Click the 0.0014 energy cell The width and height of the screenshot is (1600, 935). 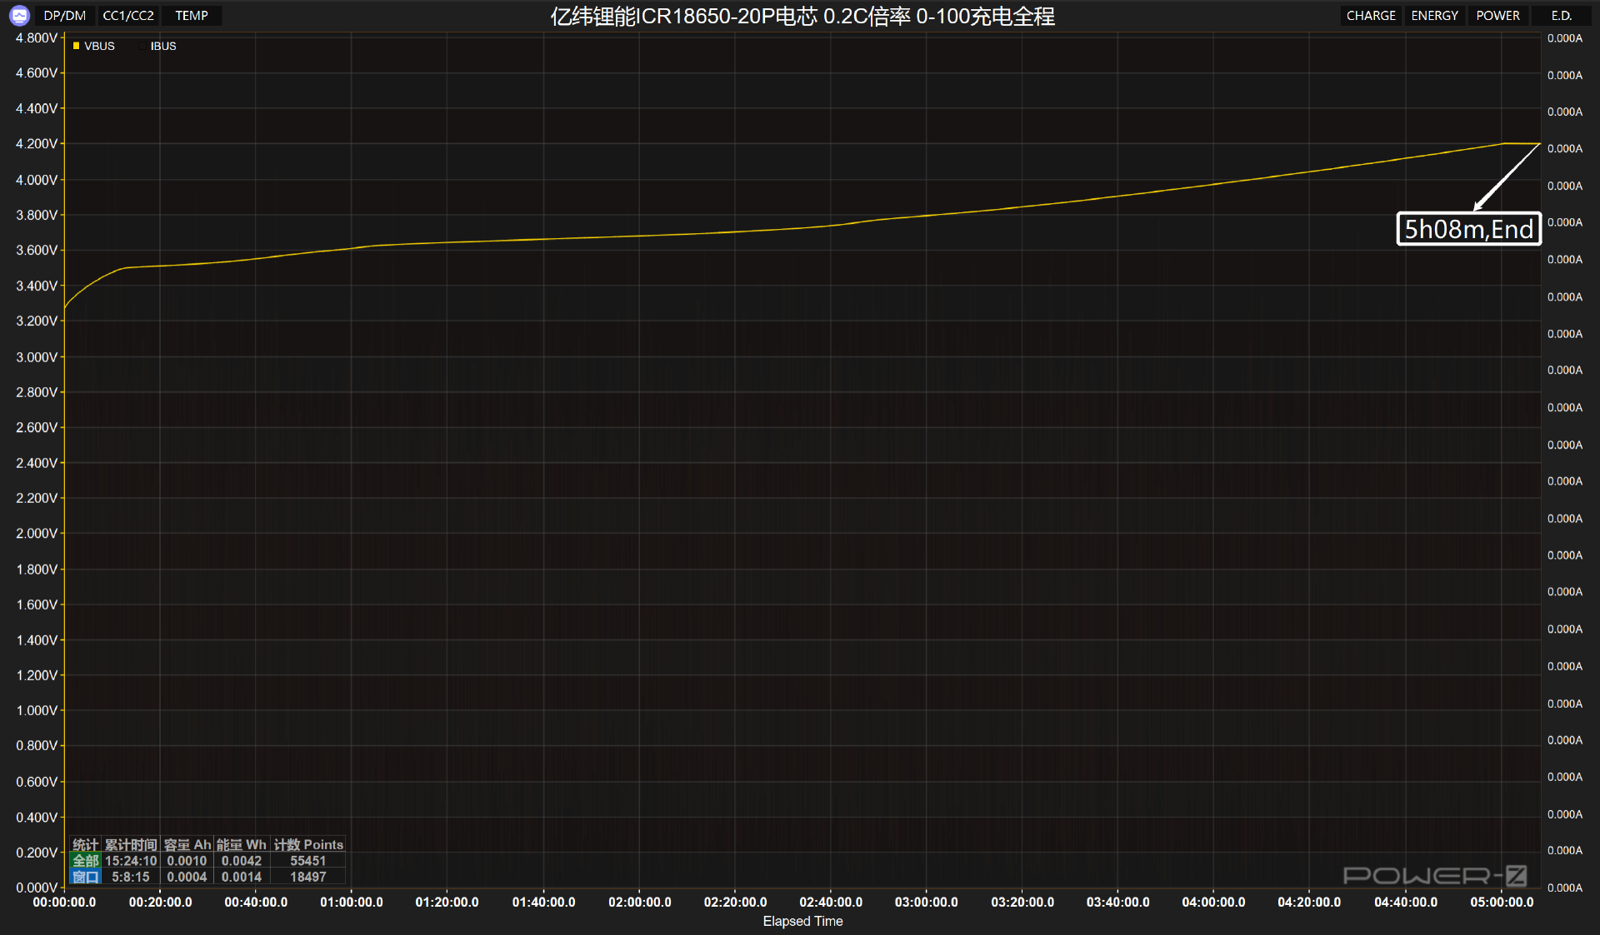[242, 877]
